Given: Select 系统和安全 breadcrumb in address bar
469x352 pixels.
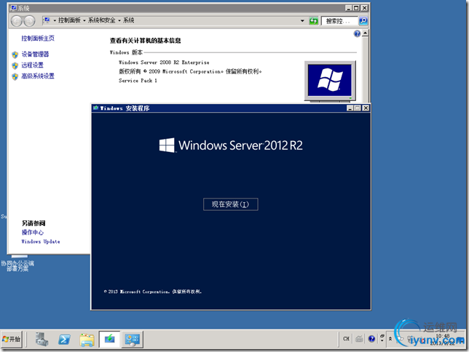Looking at the screenshot, I should [x=102, y=20].
